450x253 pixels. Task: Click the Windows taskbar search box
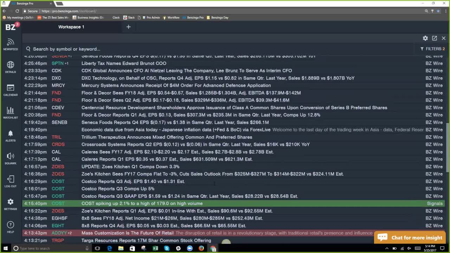click(x=51, y=248)
